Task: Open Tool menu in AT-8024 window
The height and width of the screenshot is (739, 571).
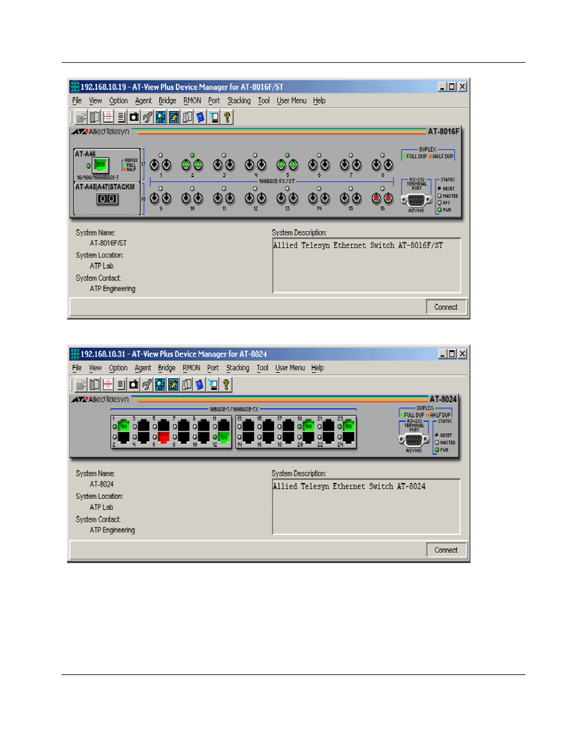Action: tap(262, 368)
